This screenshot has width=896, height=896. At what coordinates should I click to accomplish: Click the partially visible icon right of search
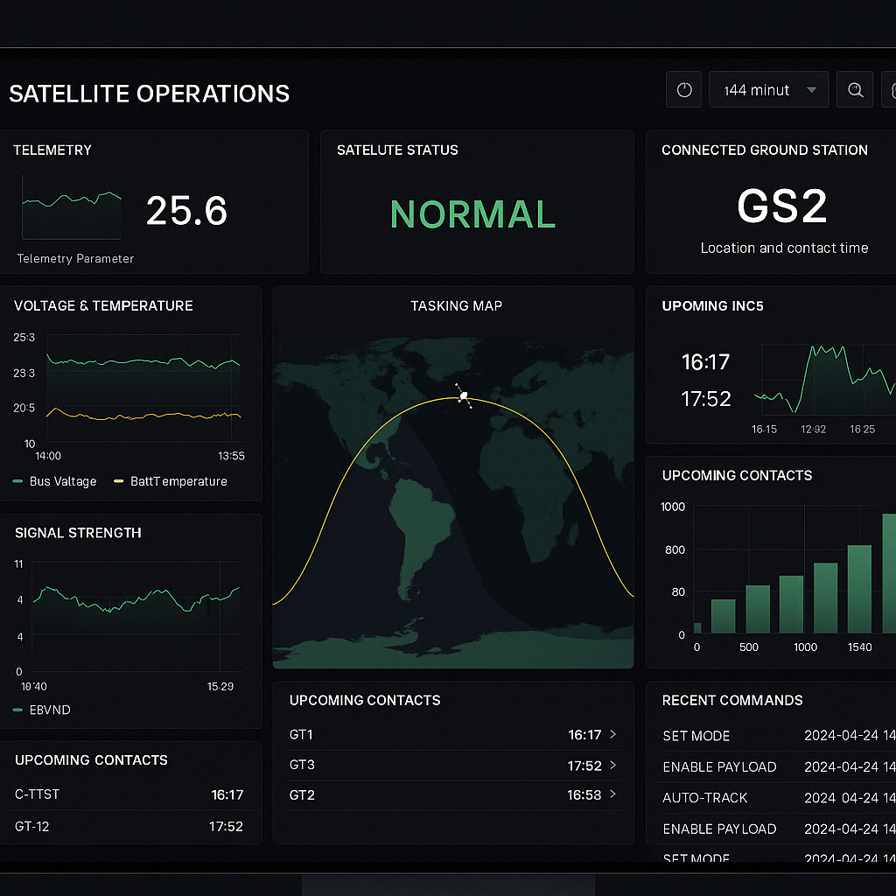(x=892, y=90)
